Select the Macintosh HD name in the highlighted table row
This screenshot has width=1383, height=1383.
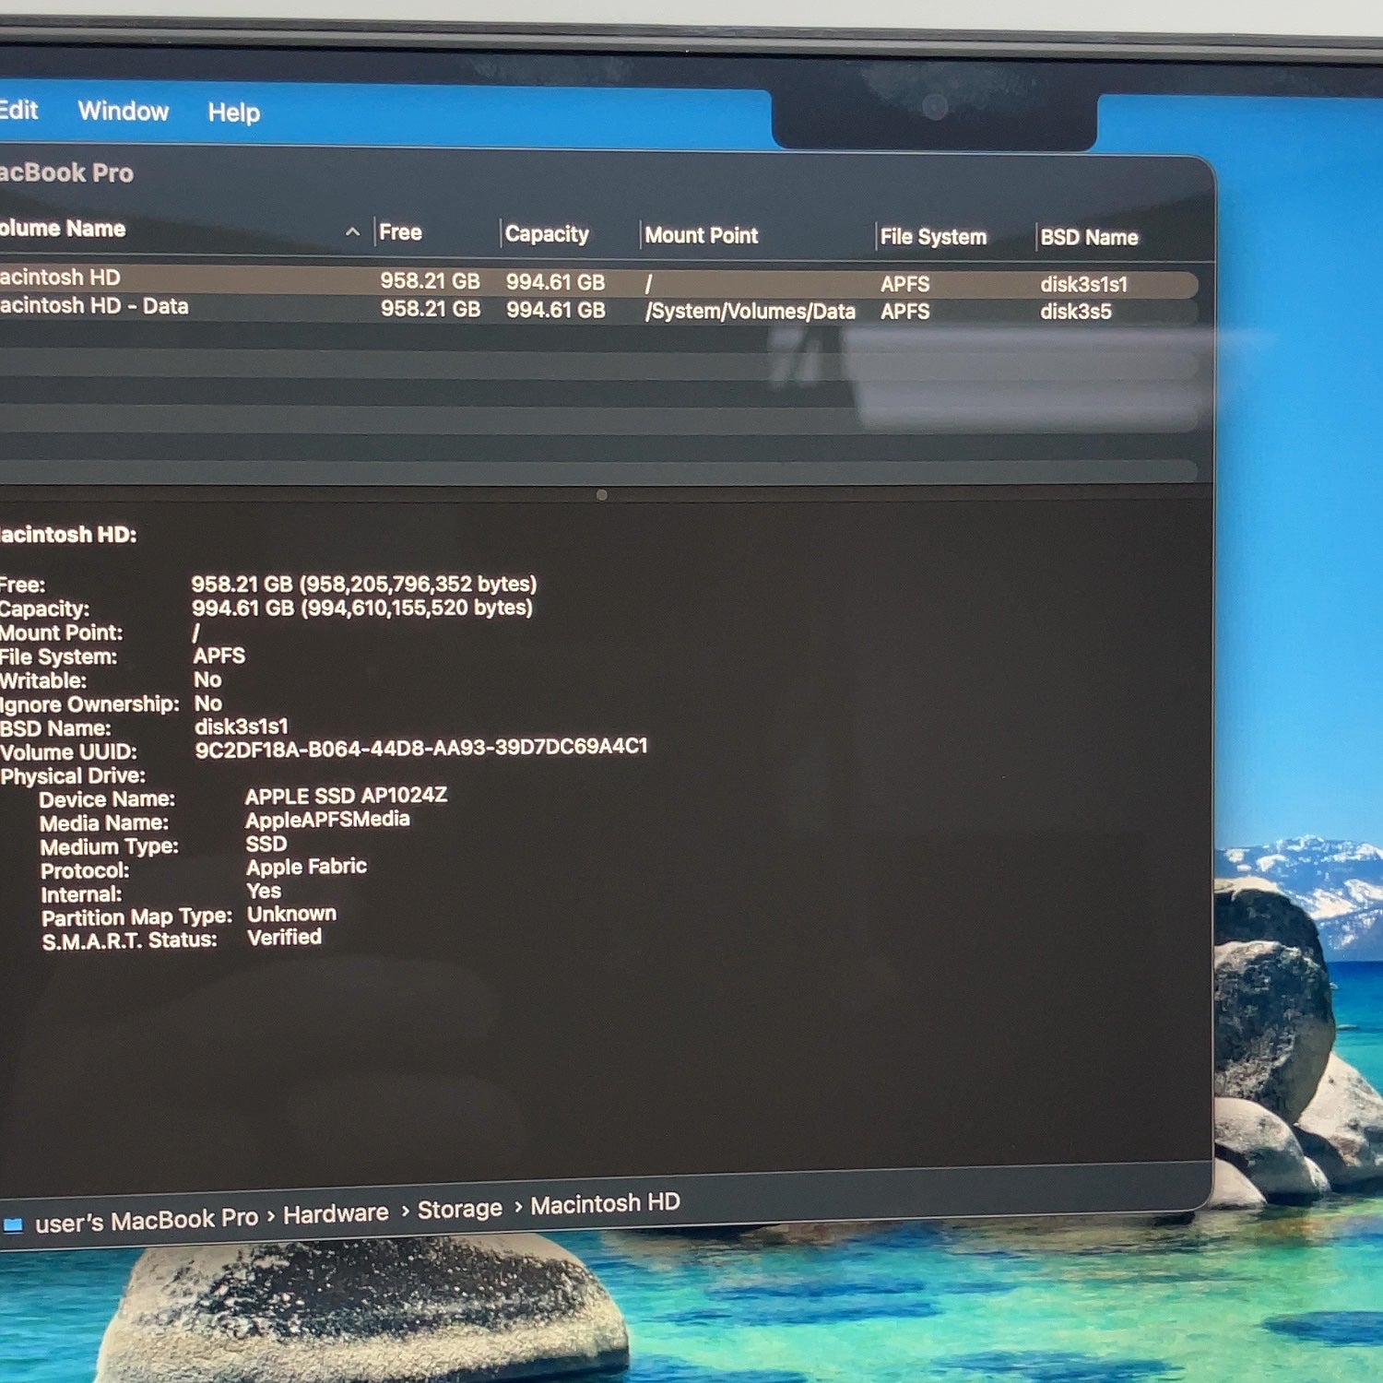pos(60,278)
